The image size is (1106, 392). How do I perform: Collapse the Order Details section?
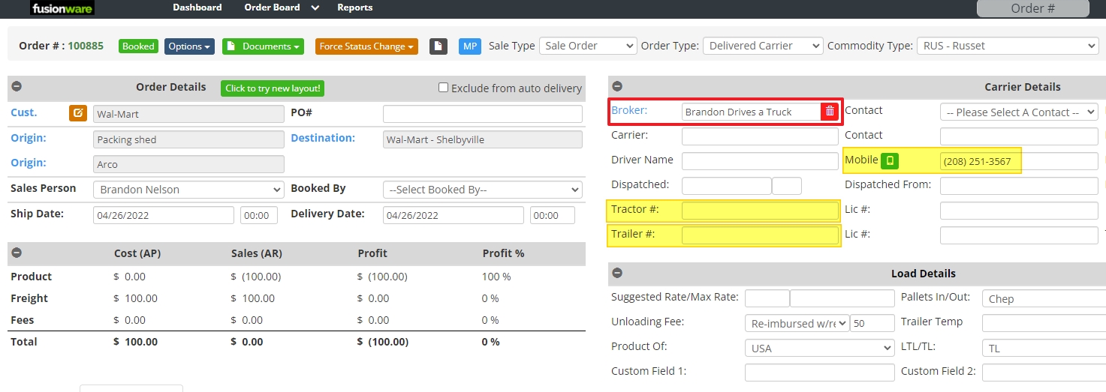point(17,87)
